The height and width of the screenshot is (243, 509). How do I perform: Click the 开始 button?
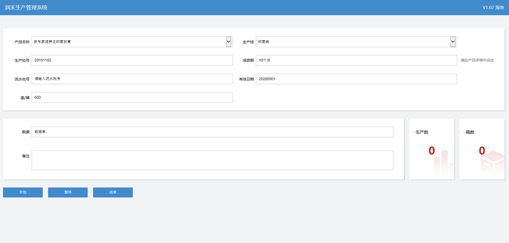(x=23, y=192)
